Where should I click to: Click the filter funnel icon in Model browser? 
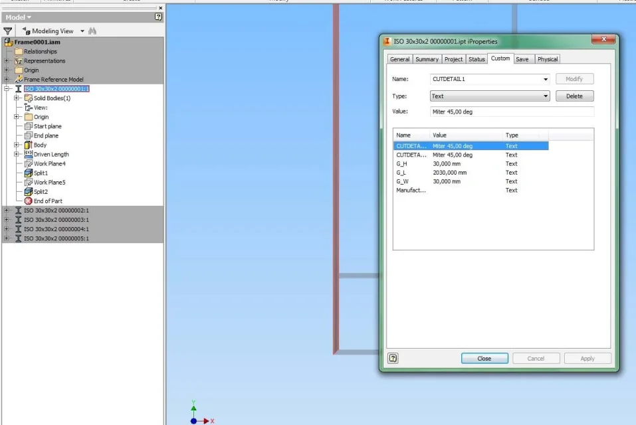8,31
